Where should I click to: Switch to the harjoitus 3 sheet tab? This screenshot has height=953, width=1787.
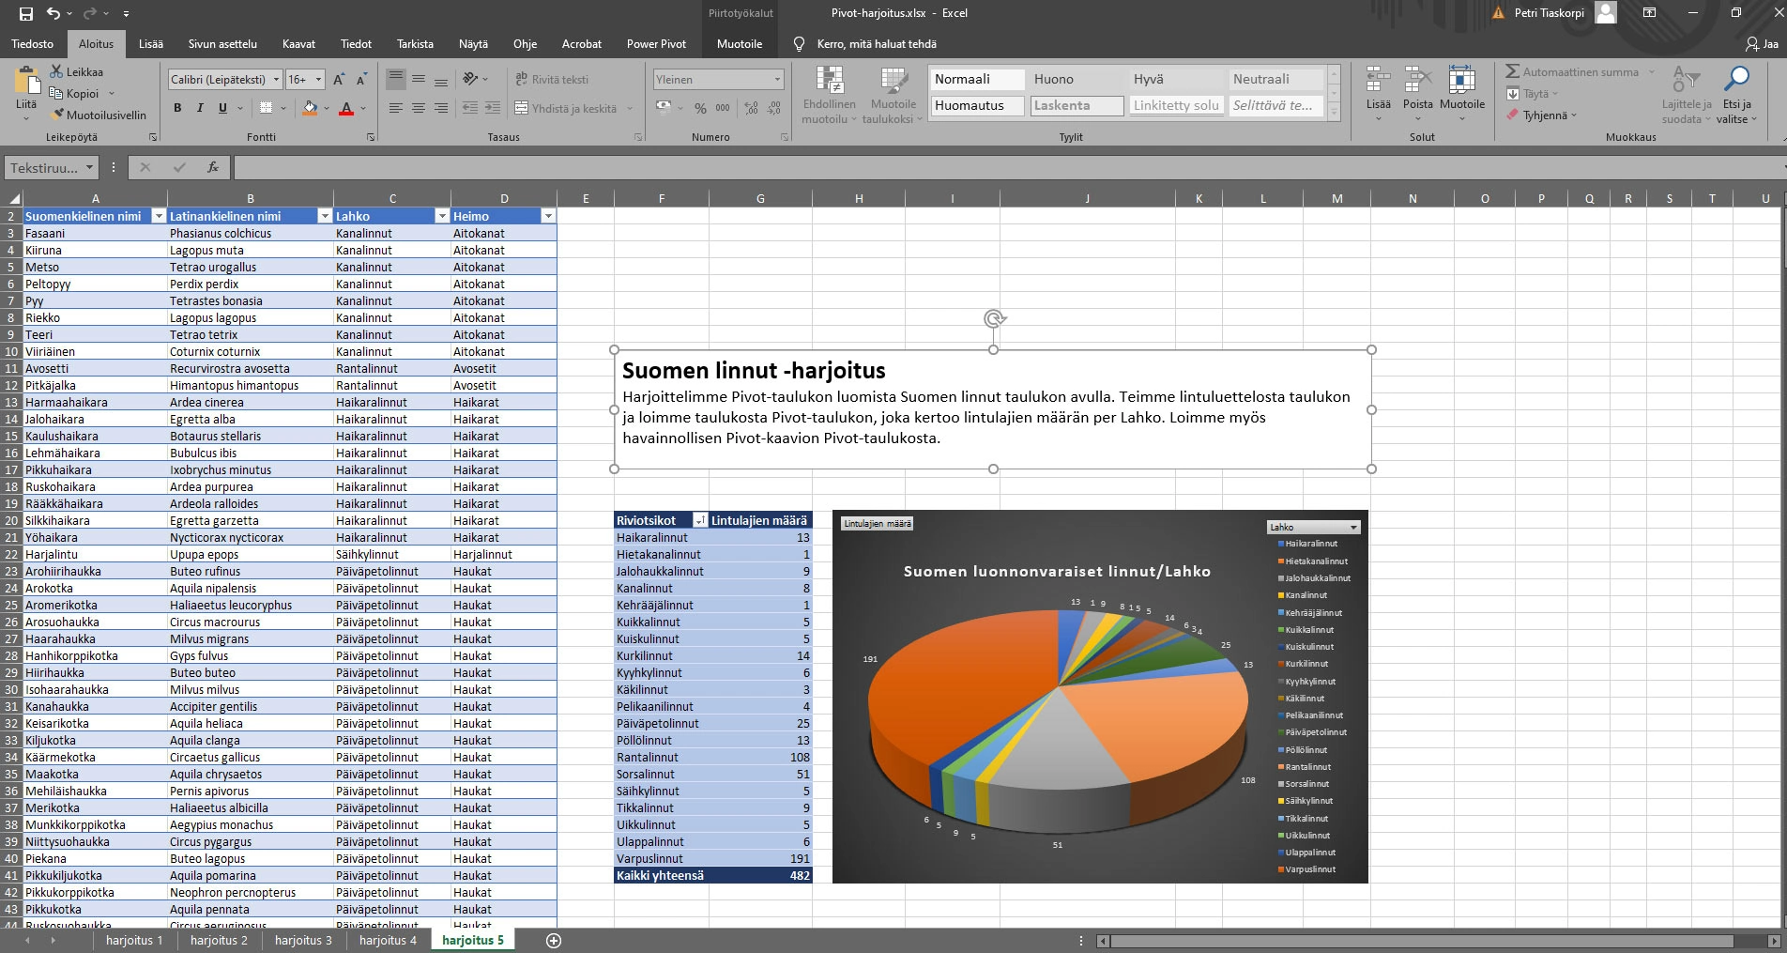click(x=303, y=940)
